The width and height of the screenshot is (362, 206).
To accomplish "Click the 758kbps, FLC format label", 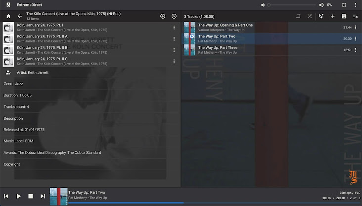I will (350, 193).
